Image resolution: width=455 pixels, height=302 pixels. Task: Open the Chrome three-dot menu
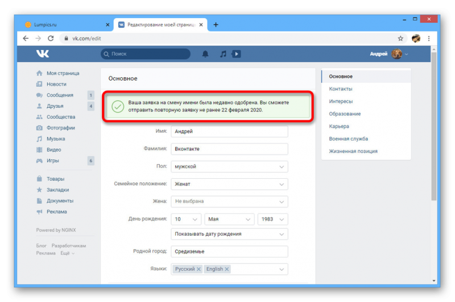point(429,38)
